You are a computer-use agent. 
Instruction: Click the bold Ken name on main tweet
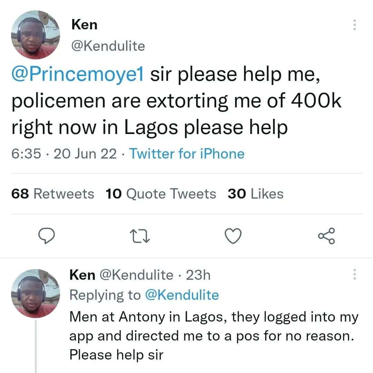[84, 25]
